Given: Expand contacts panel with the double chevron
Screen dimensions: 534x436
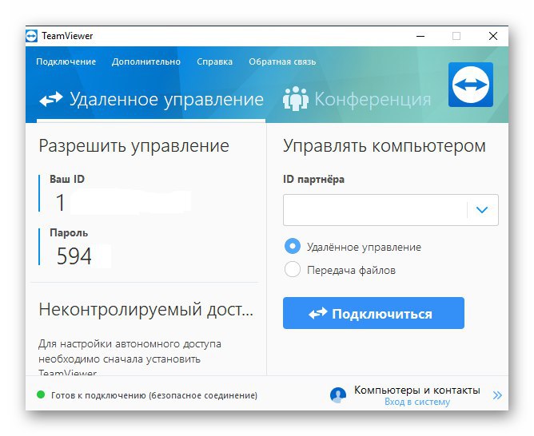Looking at the screenshot, I should (x=497, y=395).
